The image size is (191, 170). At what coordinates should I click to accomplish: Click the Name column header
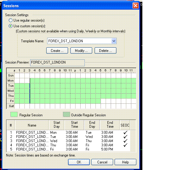[32, 125]
